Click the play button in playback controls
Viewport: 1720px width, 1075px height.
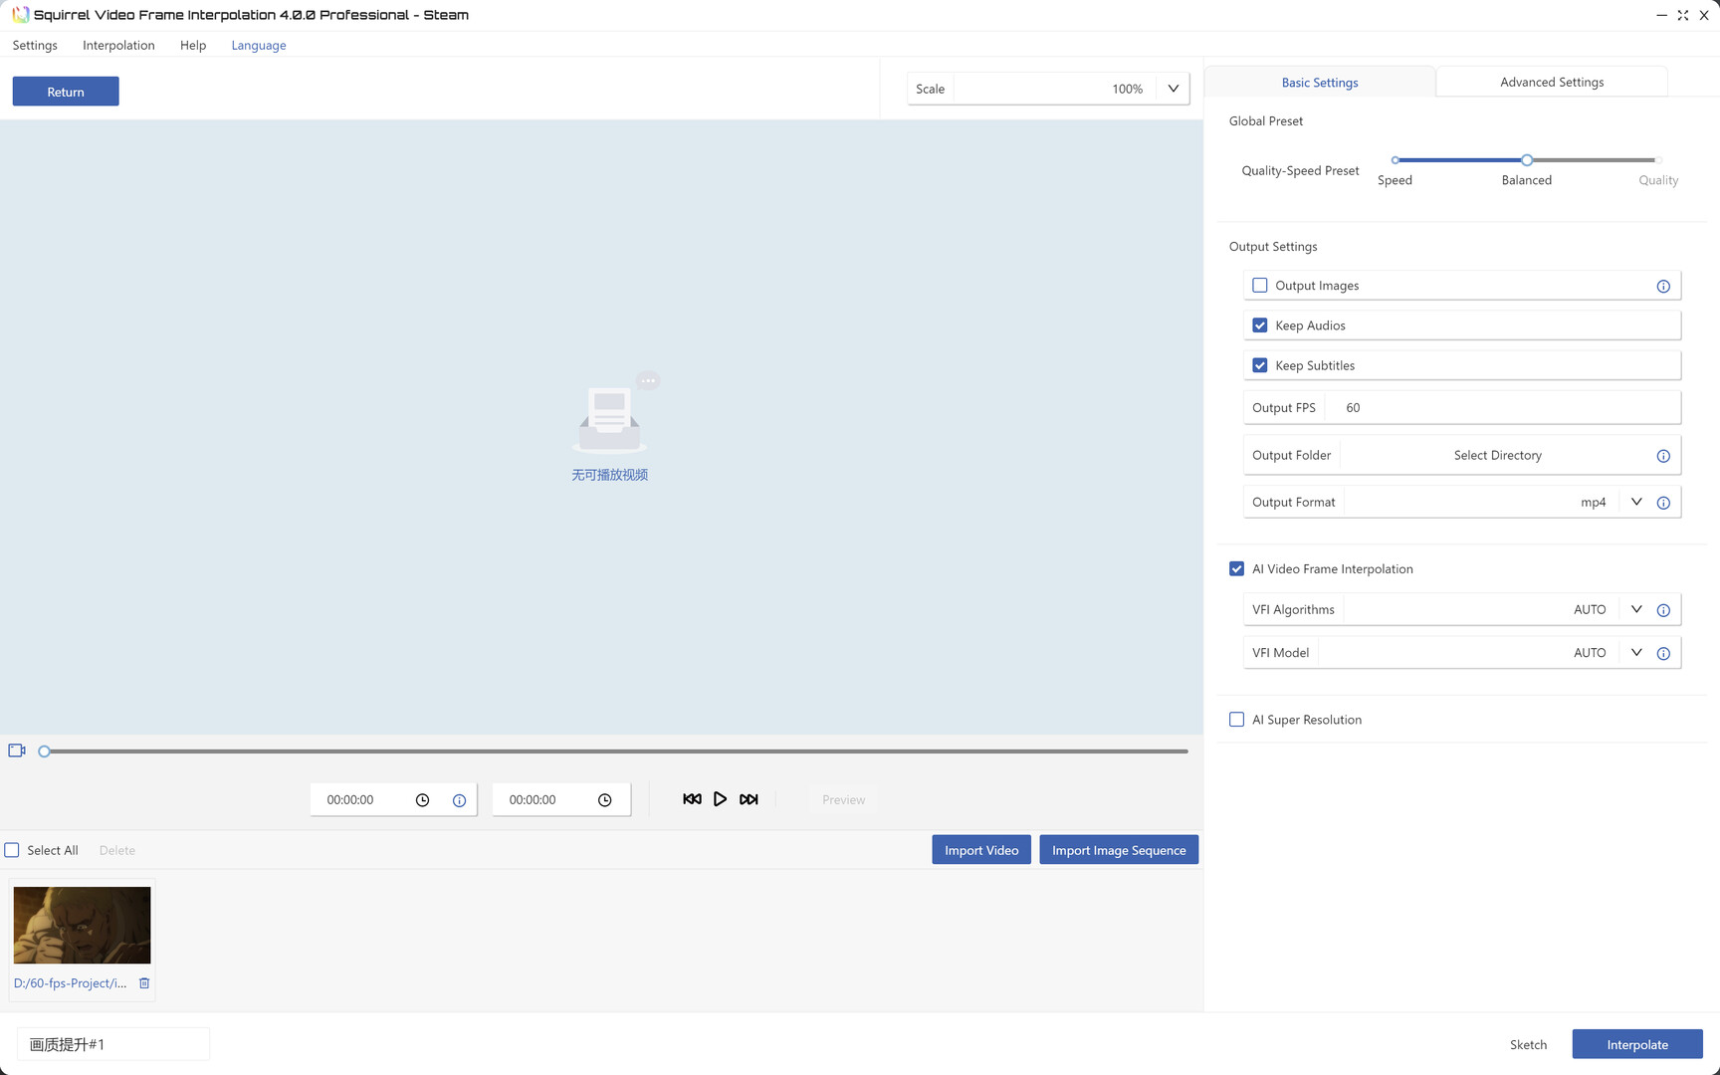click(720, 799)
